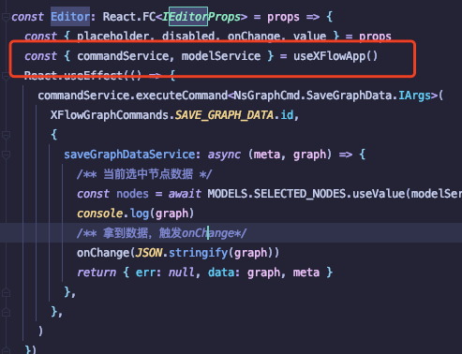Click the comment "拿到数据，触发onChange"
462x354 pixels.
click(x=169, y=233)
